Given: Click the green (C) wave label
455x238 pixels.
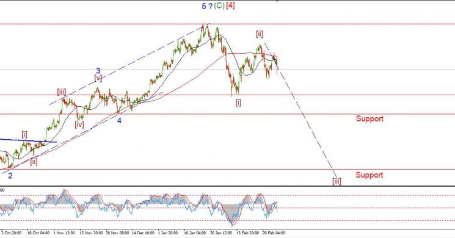Looking at the screenshot, I should pos(219,6).
